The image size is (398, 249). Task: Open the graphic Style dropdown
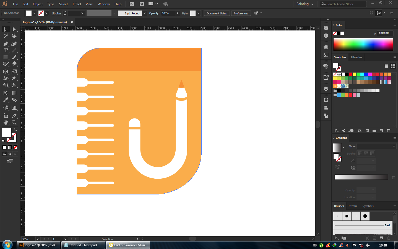198,13
